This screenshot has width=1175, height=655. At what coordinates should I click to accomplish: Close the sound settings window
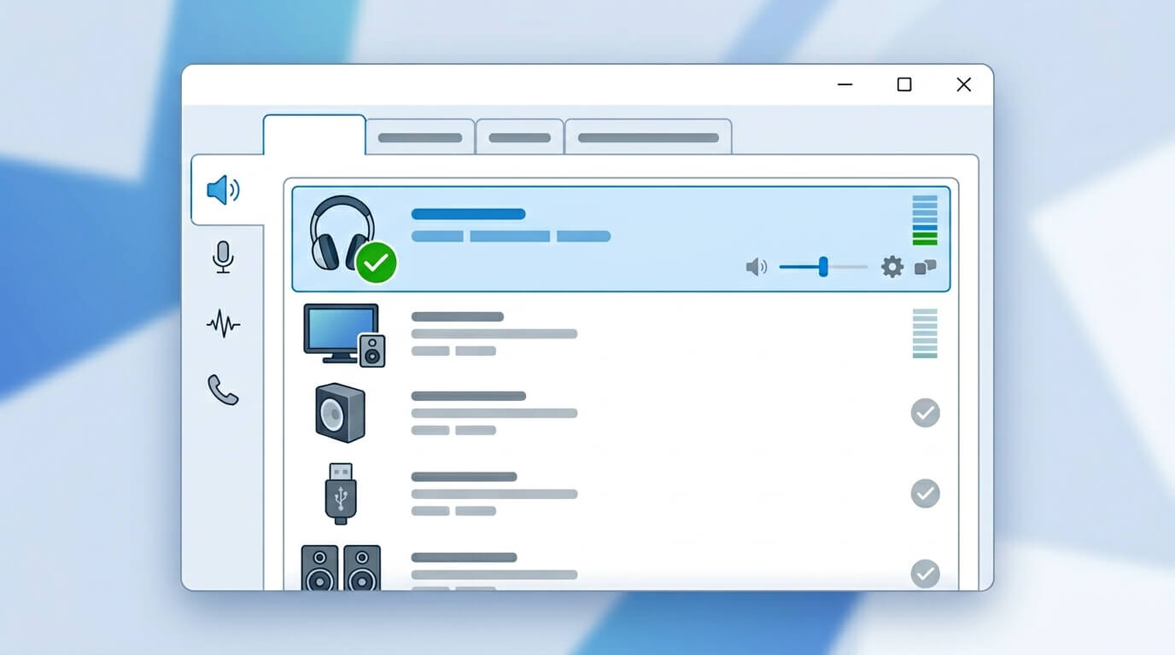click(964, 84)
